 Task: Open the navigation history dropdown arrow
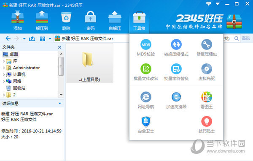coord(24,38)
